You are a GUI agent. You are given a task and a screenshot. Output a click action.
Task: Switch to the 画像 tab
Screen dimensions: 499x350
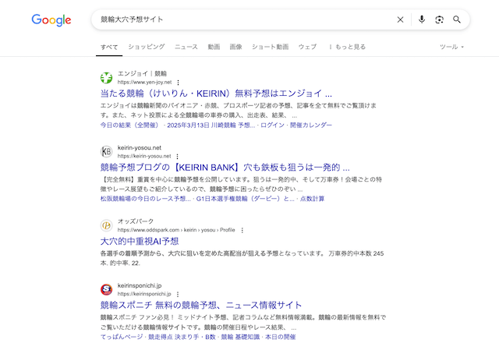(x=235, y=47)
